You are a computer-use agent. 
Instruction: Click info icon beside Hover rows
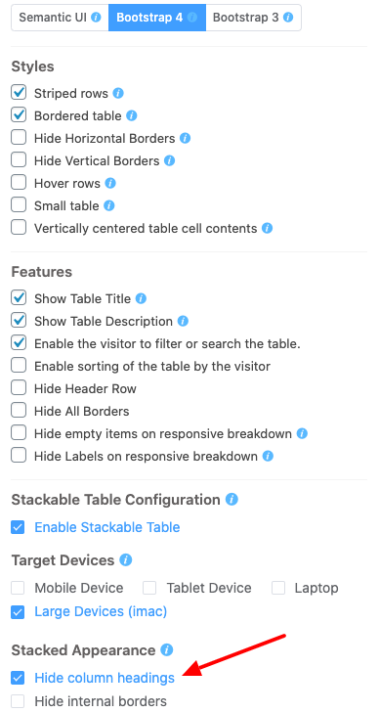point(110,183)
